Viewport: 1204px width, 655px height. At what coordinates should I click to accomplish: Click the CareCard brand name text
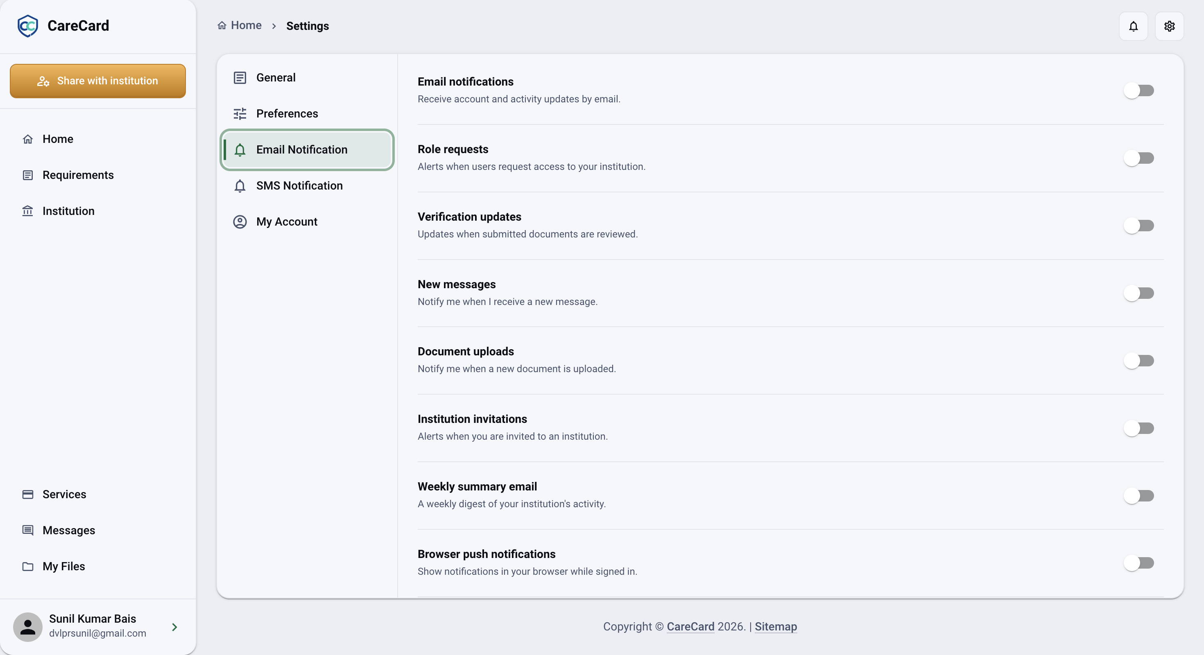[78, 26]
